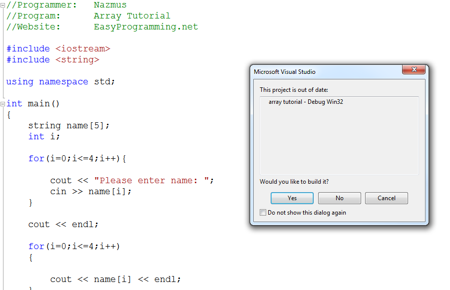
Task: Cancel the out-of-date build dialog
Action: coord(386,198)
